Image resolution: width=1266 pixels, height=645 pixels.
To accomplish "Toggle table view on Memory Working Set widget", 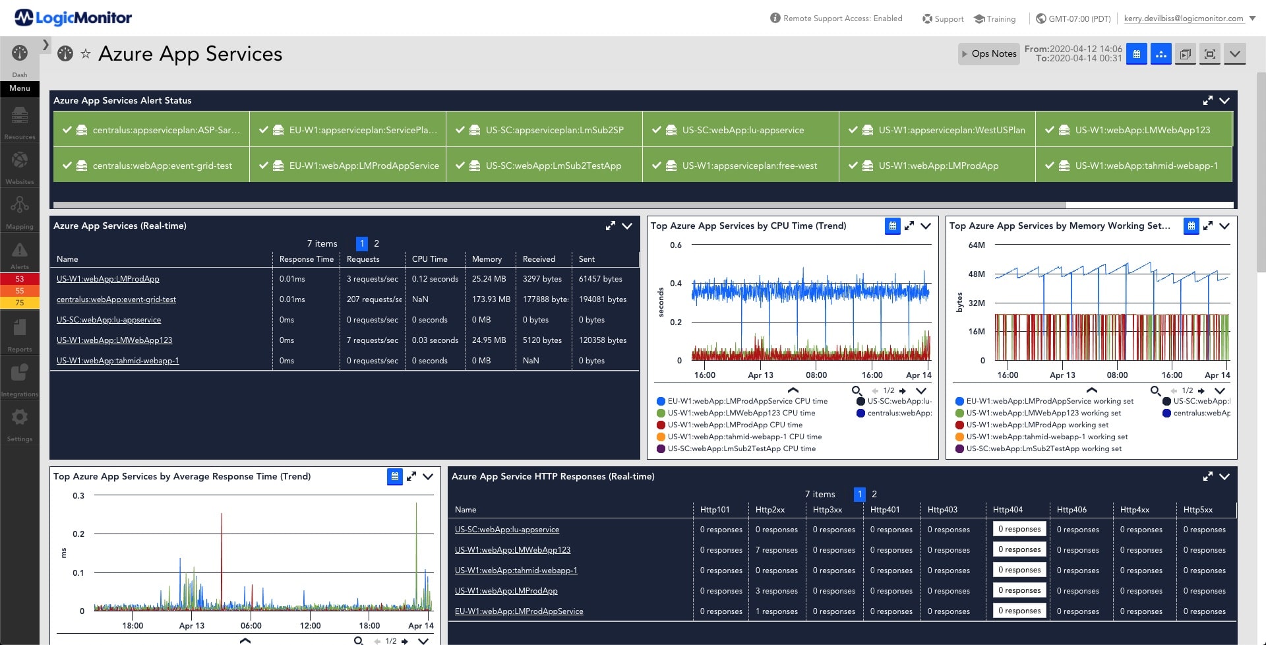I will [x=1191, y=226].
